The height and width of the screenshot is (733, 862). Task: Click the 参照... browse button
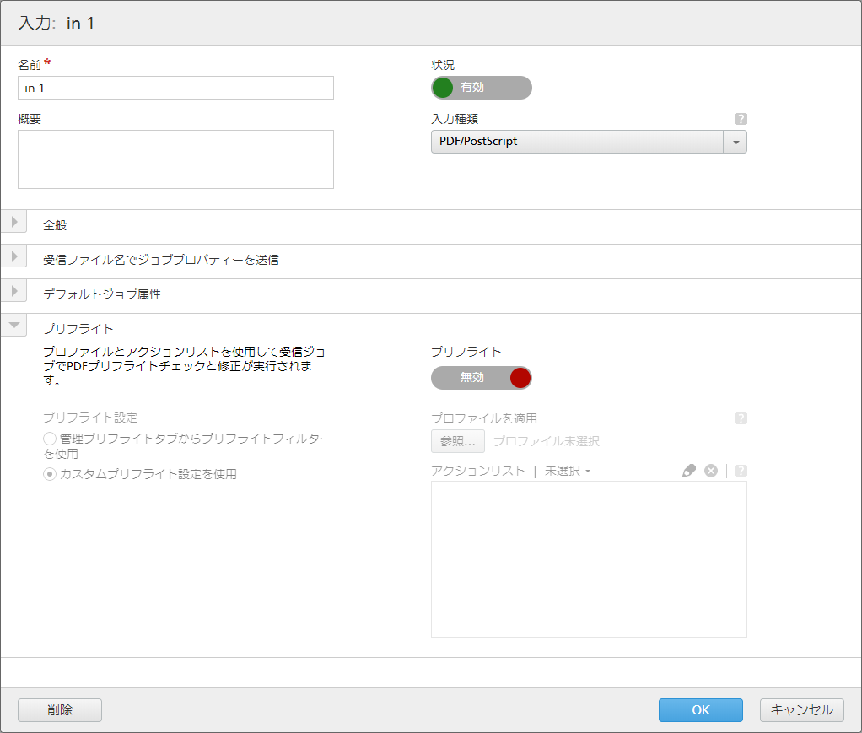point(457,441)
